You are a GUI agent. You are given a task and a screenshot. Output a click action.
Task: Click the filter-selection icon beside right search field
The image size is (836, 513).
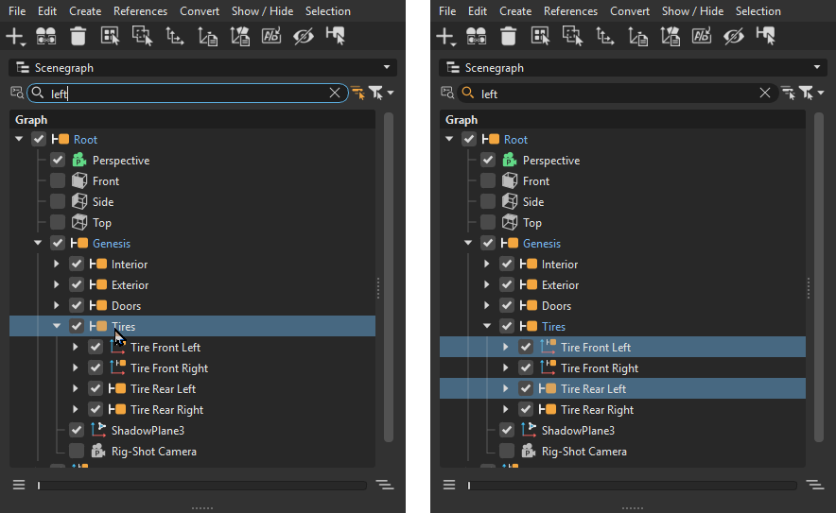788,94
